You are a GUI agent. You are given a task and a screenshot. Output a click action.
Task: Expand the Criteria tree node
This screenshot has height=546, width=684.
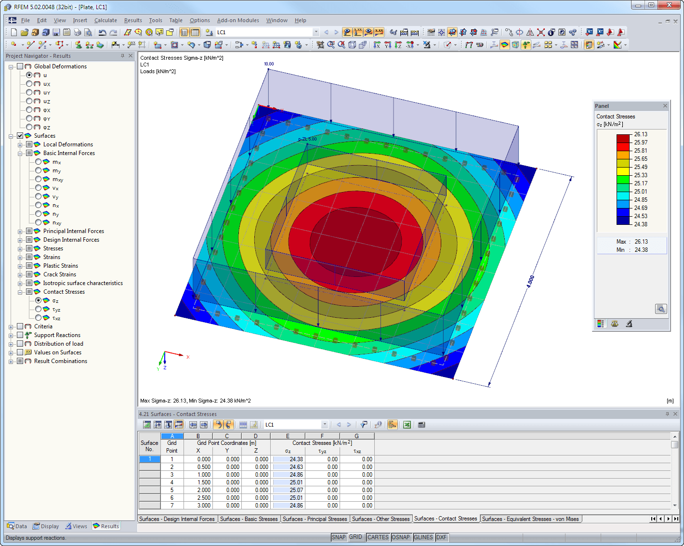pos(11,326)
